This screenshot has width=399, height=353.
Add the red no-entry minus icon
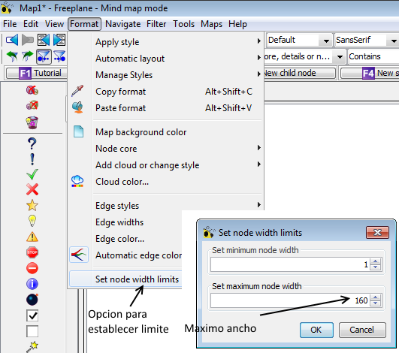click(x=32, y=268)
